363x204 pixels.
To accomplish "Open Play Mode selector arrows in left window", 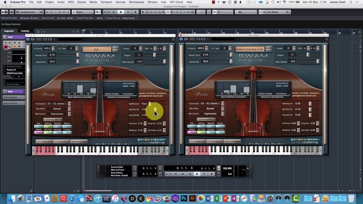I will point(69,109).
